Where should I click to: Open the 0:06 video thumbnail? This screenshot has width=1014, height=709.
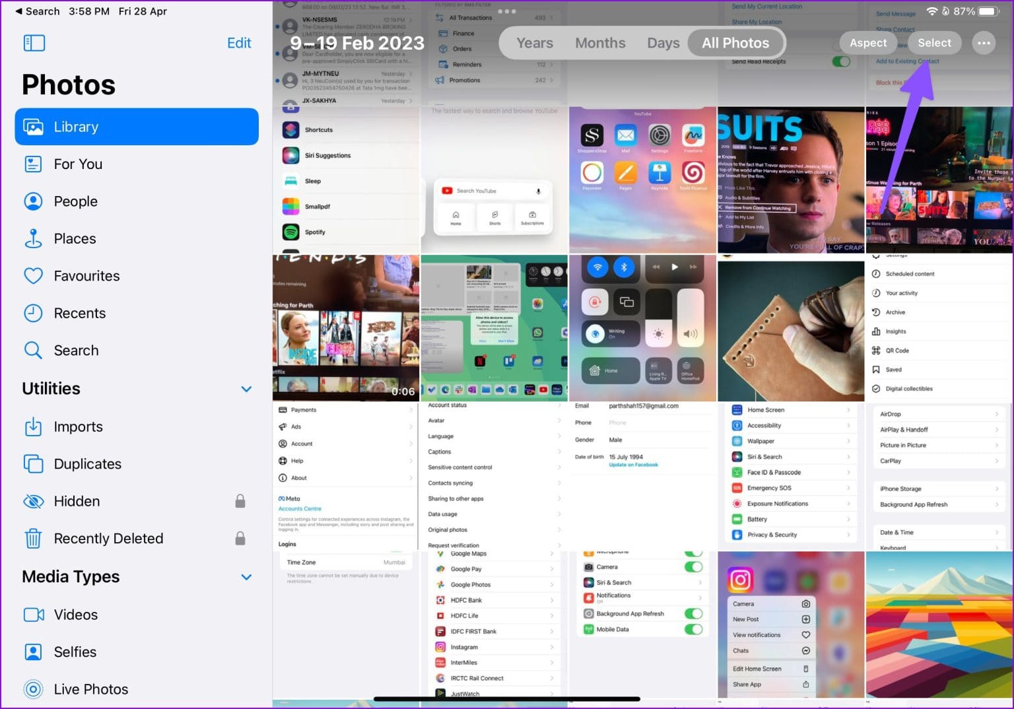point(346,328)
